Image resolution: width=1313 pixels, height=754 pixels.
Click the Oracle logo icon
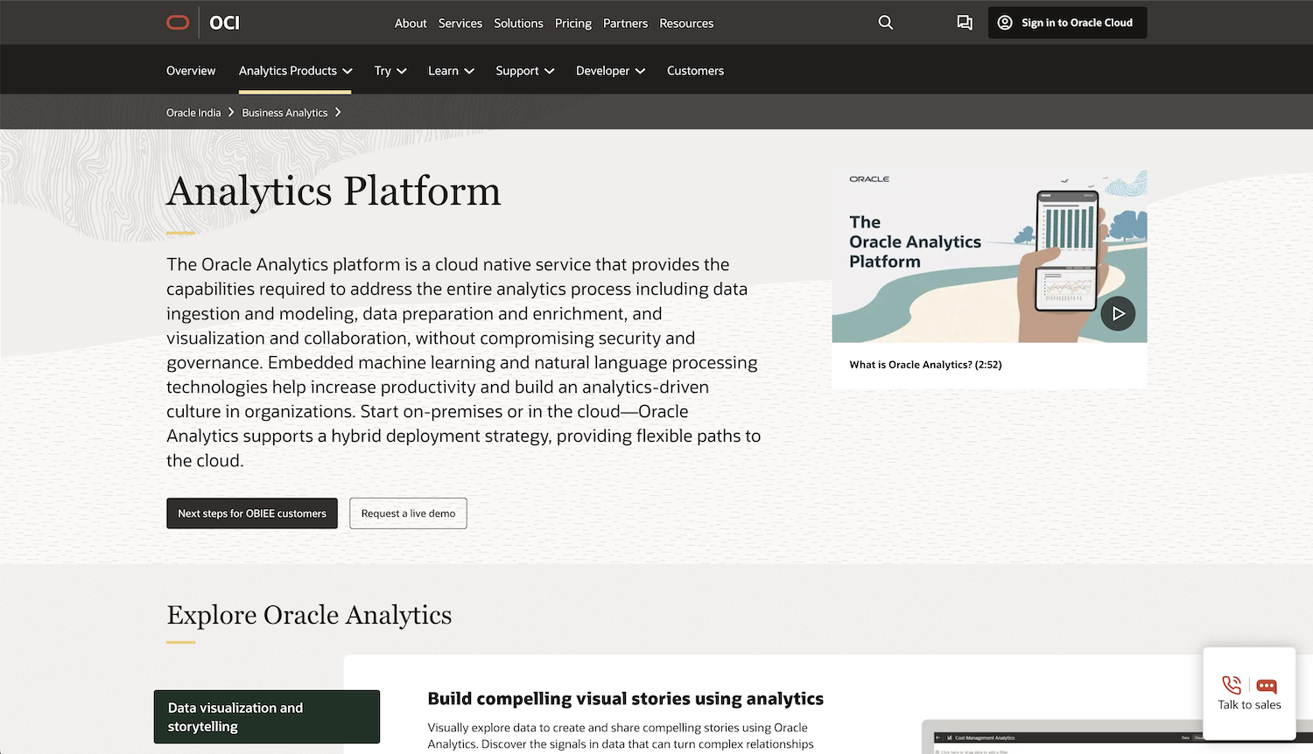(x=178, y=23)
